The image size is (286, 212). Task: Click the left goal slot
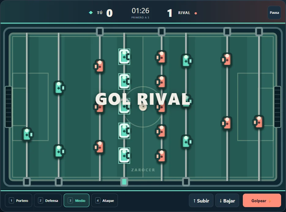click(8, 107)
